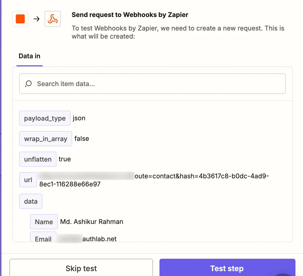This screenshot has height=276, width=303.
Task: Select the Name key label
Action: pos(44,222)
